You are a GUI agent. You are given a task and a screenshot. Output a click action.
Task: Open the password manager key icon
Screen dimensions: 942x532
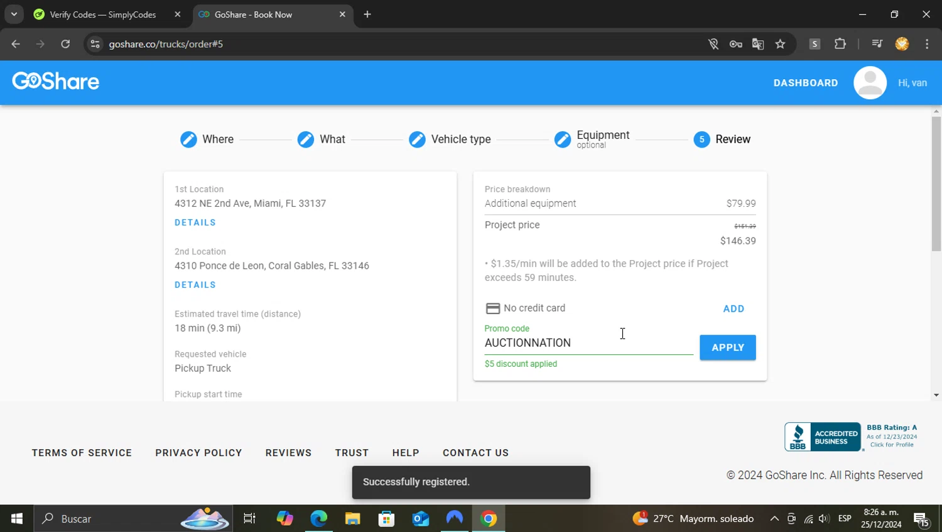click(735, 44)
